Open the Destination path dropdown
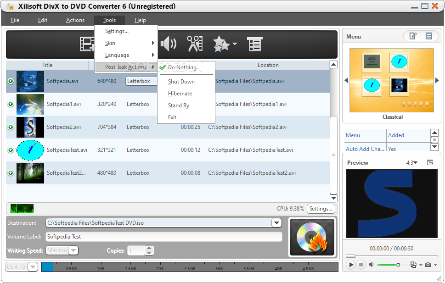445x283 pixels. tap(276, 223)
